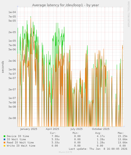Click the 'January 2025' x-axis label

pos(29,129)
